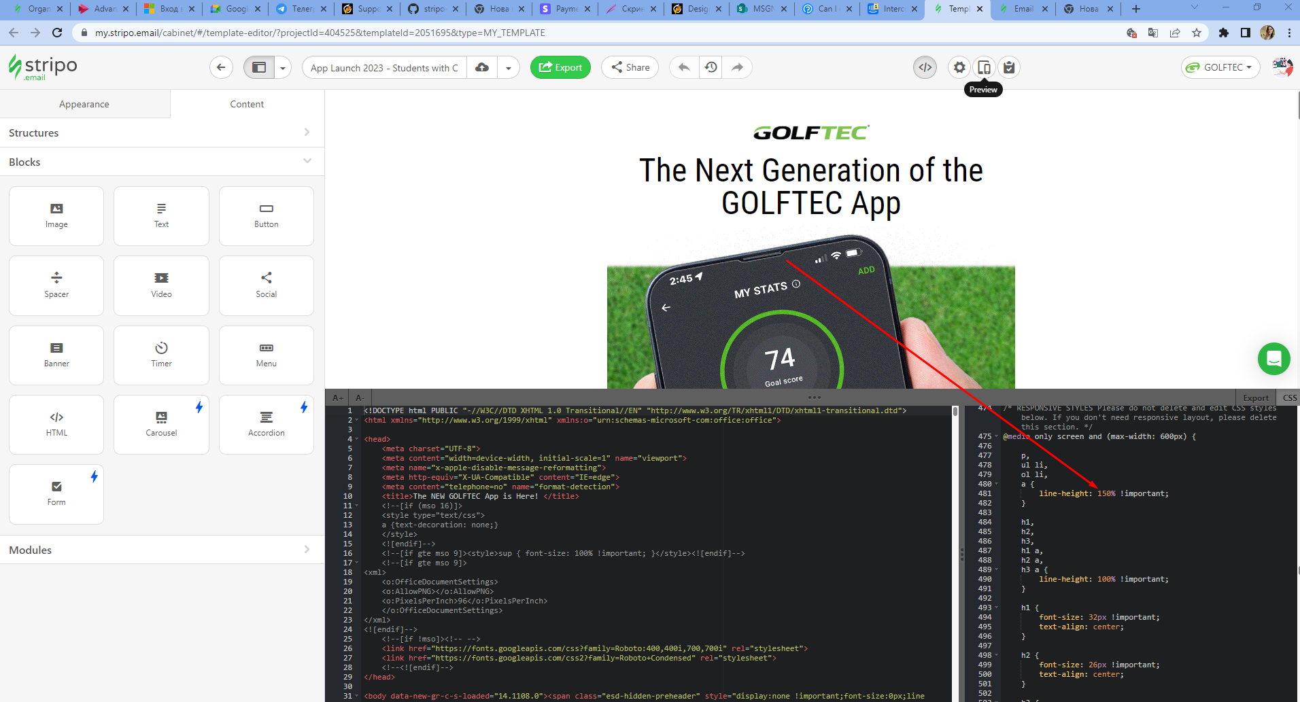Select the Menu block
The image size is (1300, 702).
pyautogui.click(x=267, y=355)
